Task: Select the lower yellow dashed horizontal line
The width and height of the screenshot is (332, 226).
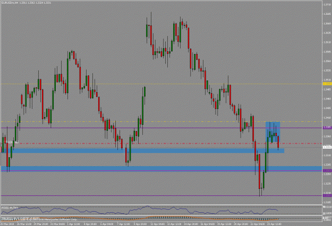Action: click(161, 122)
